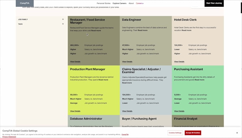Image resolution: width=242 pixels, height=138 pixels.
Task: Open Claims Specialist / Adjuster / Examiner title
Action: pos(141,71)
